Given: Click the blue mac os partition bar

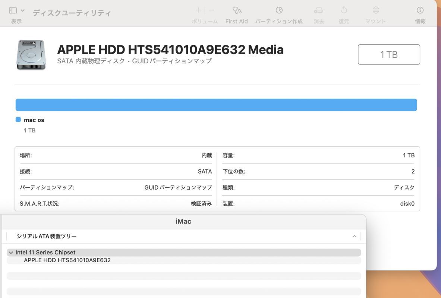Looking at the screenshot, I should pos(216,105).
